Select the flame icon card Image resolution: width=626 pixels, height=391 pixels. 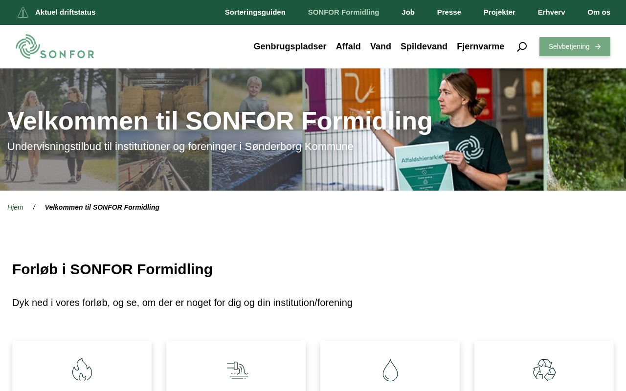pos(82,366)
